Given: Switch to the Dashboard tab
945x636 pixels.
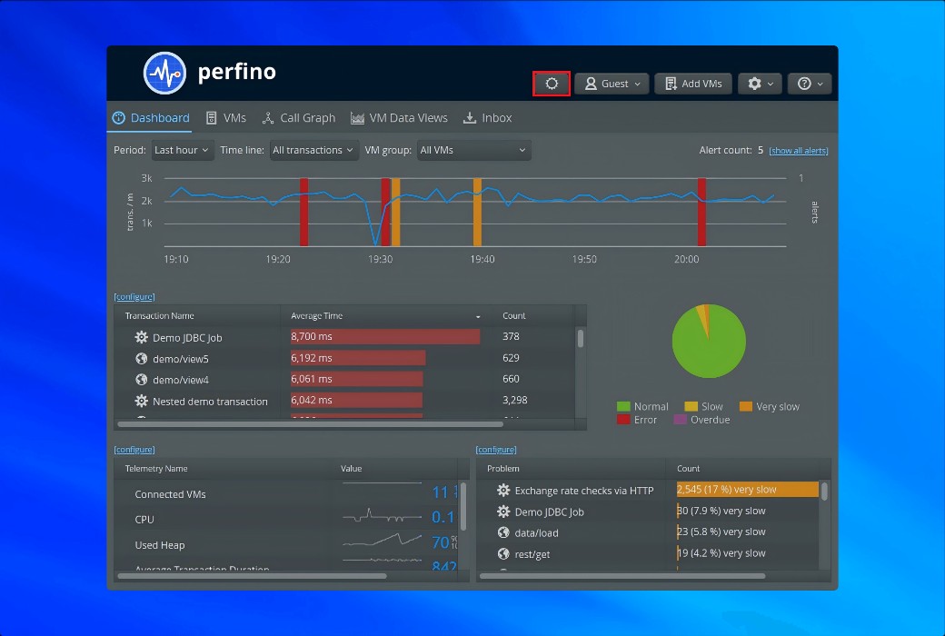Looking at the screenshot, I should (151, 117).
